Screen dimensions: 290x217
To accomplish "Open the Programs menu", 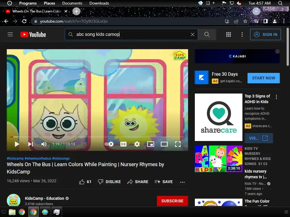I will (x=28, y=3).
